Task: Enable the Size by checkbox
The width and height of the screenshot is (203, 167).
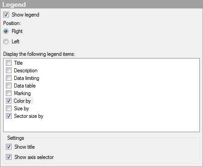Action: (9, 108)
